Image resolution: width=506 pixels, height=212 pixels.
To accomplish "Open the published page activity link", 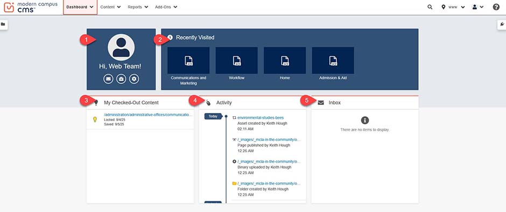I will tap(269, 140).
